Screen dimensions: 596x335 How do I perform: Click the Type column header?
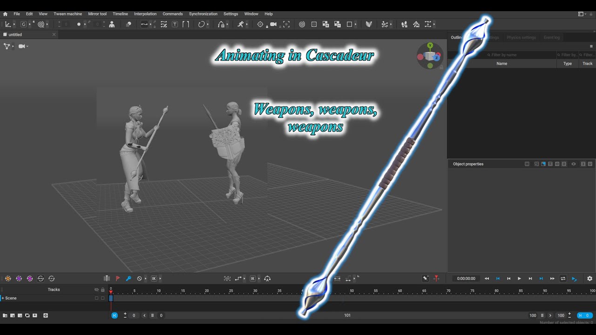click(x=568, y=64)
